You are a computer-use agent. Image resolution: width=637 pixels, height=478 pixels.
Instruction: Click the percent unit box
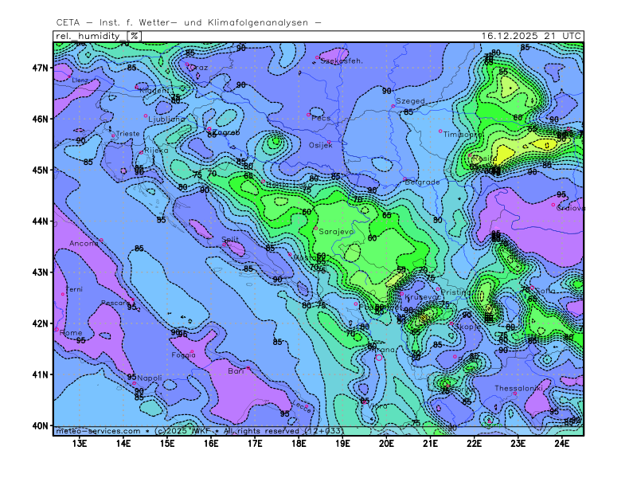pos(135,35)
